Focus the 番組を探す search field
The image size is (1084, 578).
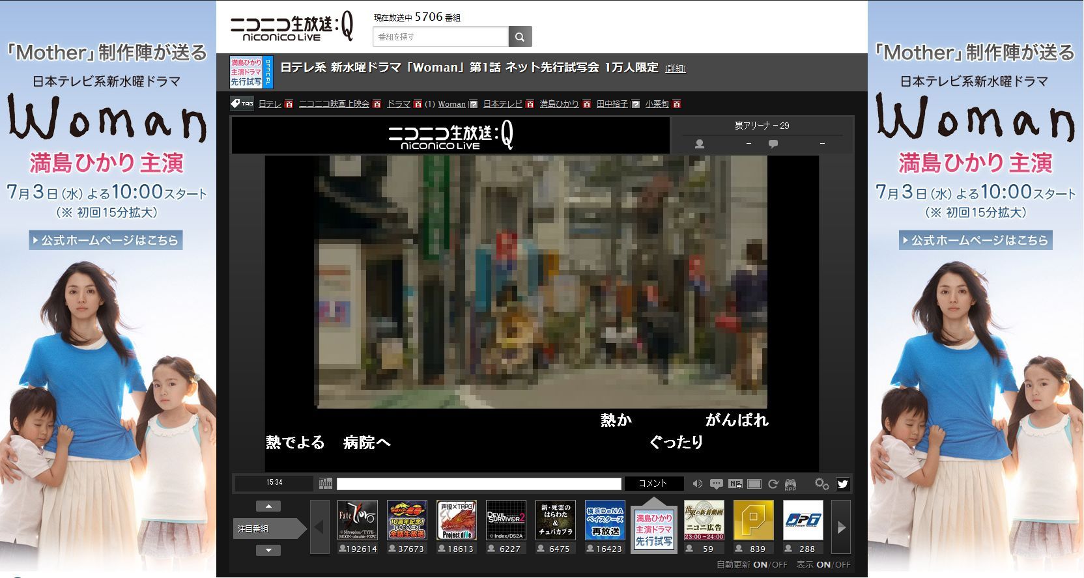440,36
